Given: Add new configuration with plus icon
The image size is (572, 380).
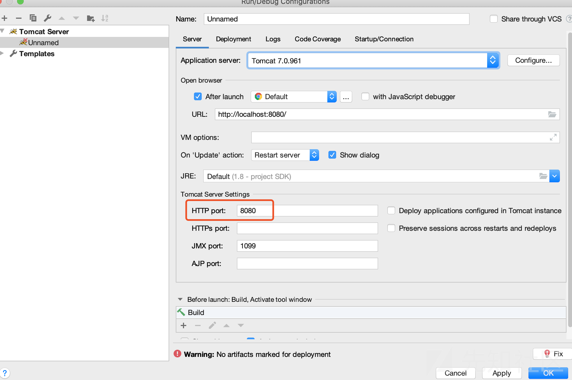Looking at the screenshot, I should coord(5,18).
